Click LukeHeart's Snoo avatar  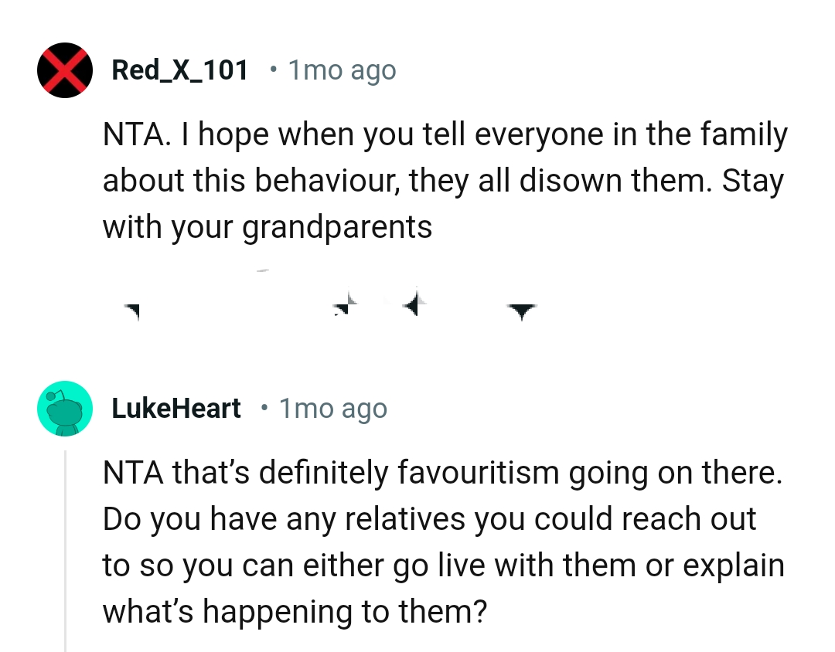tap(64, 408)
